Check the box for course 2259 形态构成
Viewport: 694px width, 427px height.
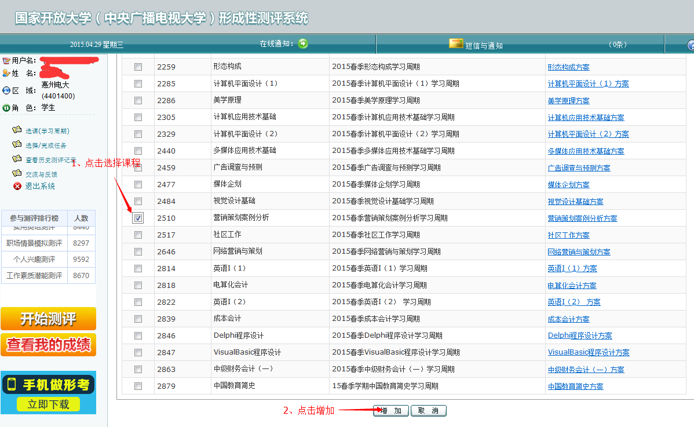(138, 67)
